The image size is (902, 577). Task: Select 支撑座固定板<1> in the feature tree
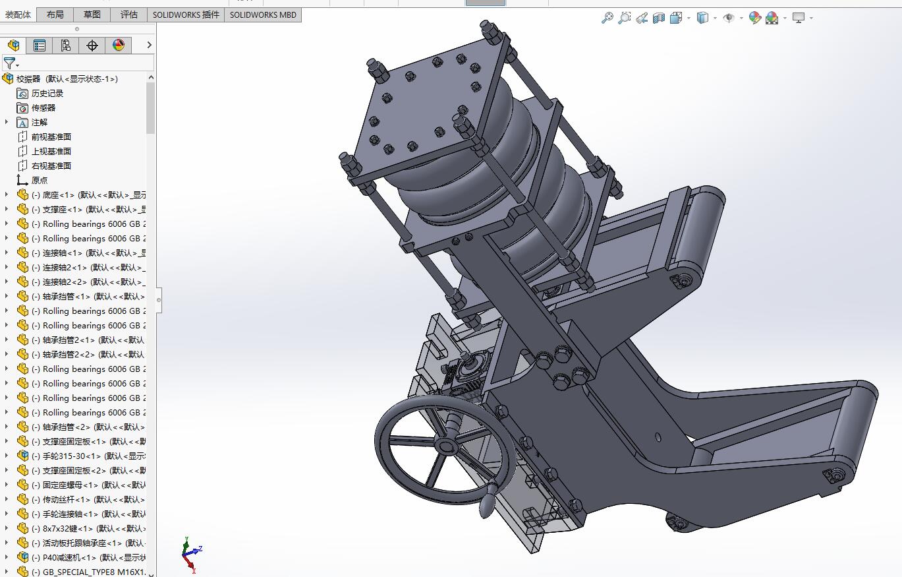click(x=88, y=442)
